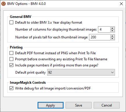This screenshot has height=112, width=126.
Task: Click the thumbnail columns number field
Action: tap(104, 29)
